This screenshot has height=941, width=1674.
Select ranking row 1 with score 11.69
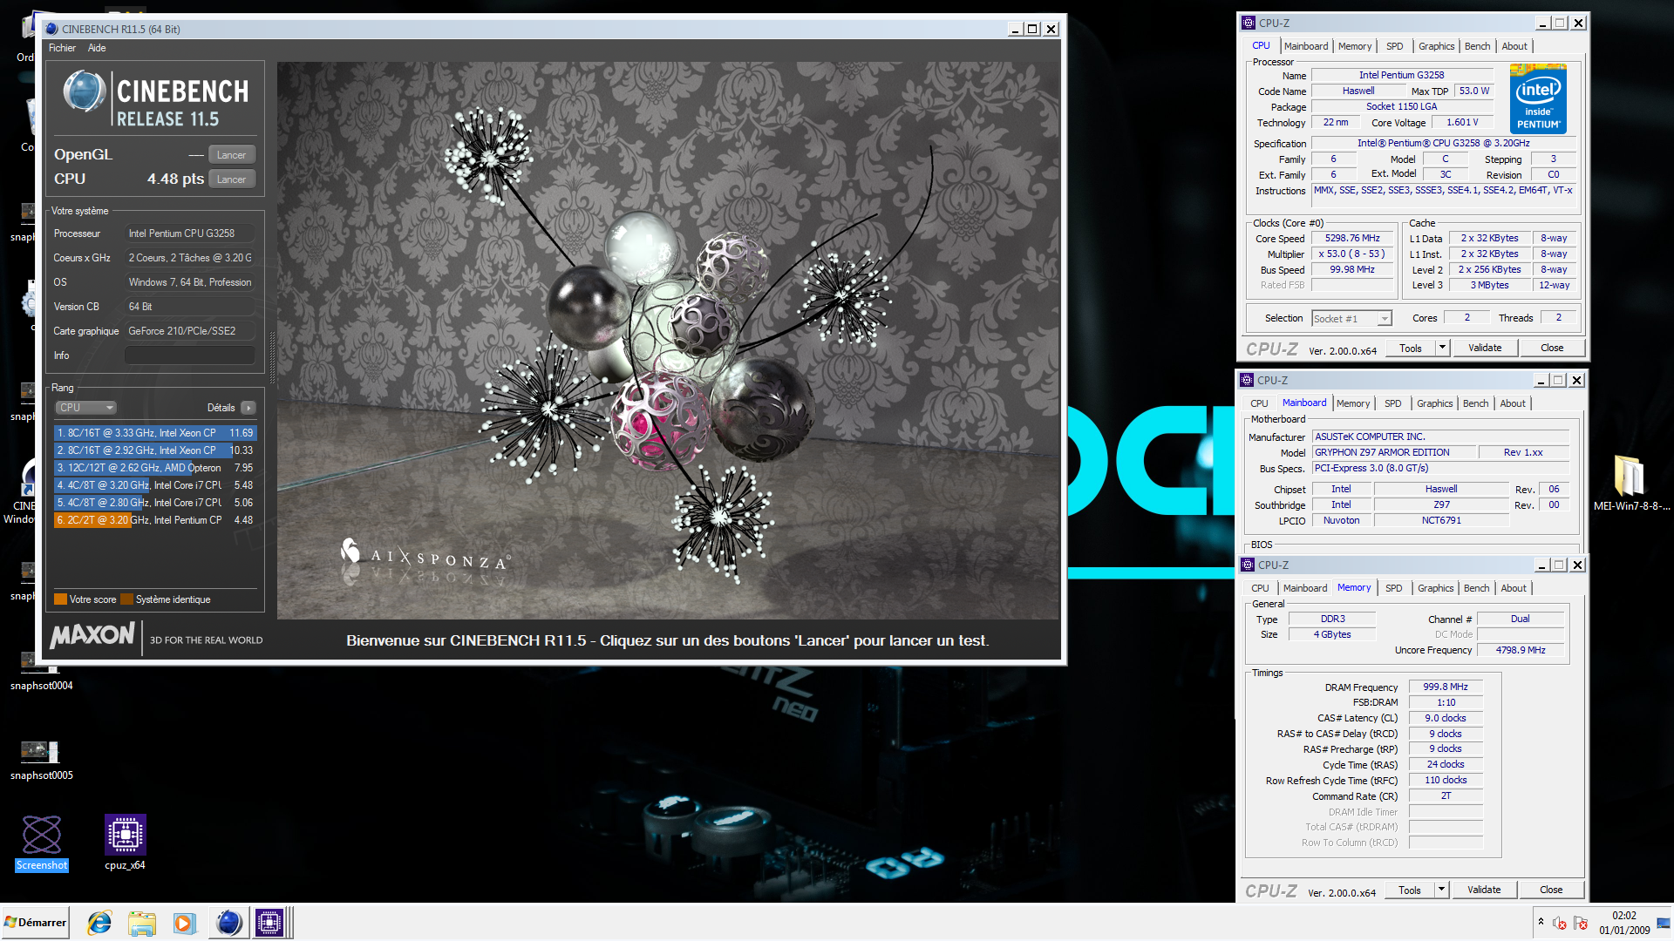click(x=155, y=433)
